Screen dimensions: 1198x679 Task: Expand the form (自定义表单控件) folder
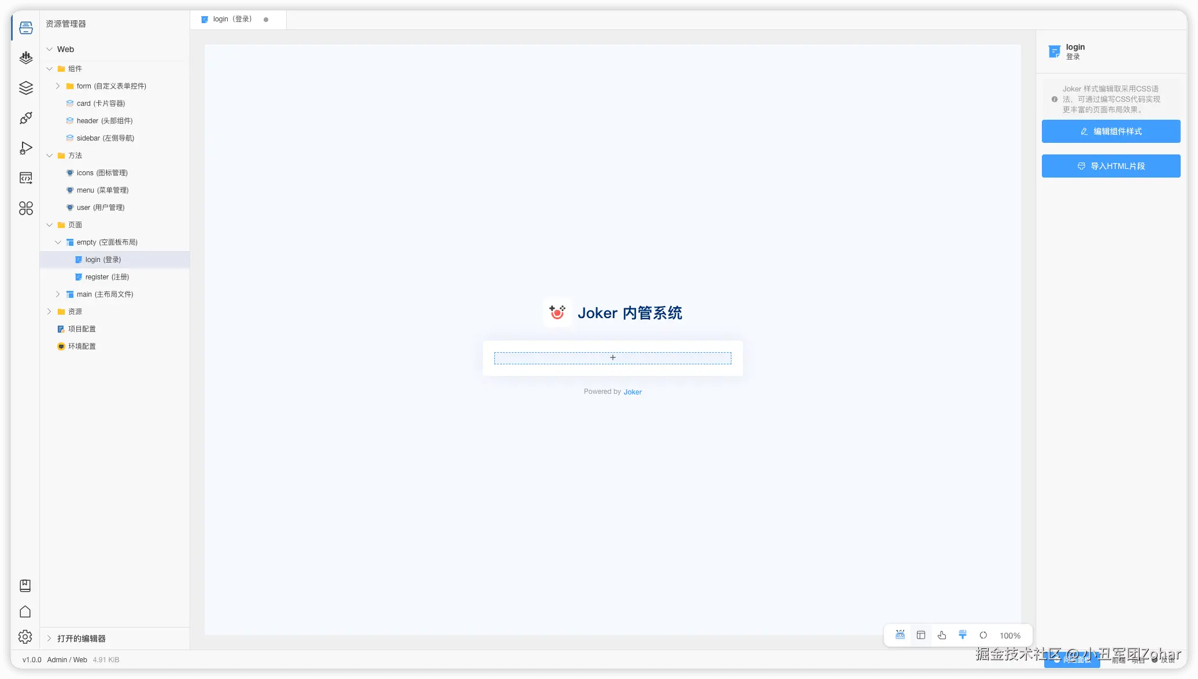[58, 86]
